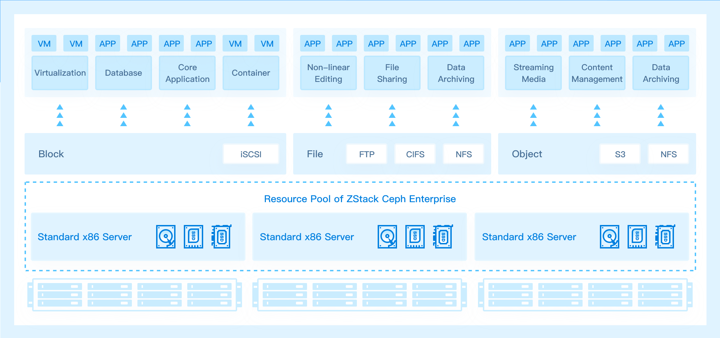
Task: Click the upward arrows below Virtualization
Action: (x=60, y=115)
